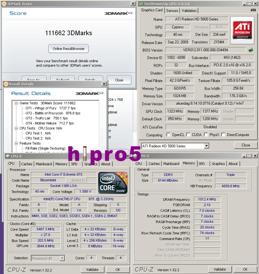259x274 pixels.
Task: Open Mainboard tab in left CPU-Z window
Action: [x=44, y=164]
